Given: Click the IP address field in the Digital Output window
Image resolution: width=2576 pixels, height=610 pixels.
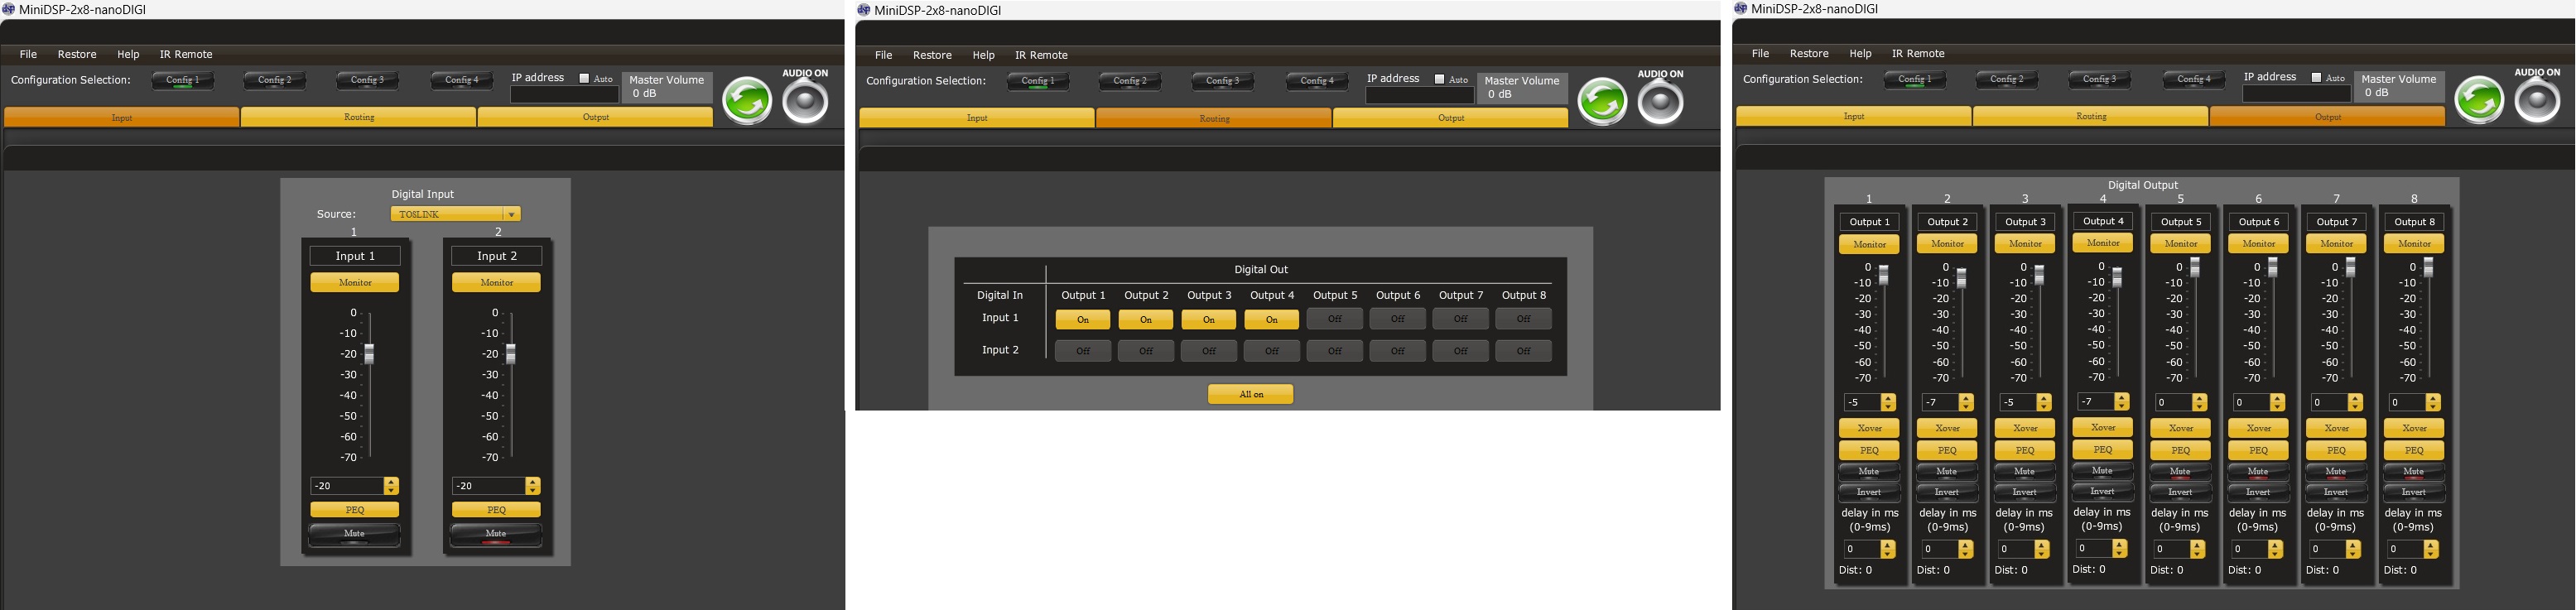Looking at the screenshot, I should click(2296, 94).
